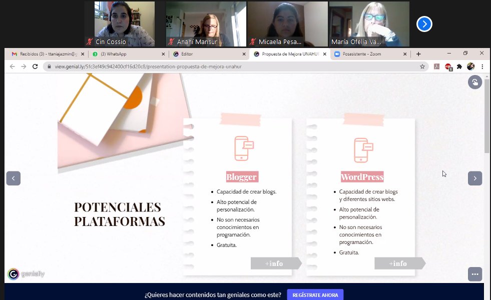Click the address bar URL

(148, 66)
